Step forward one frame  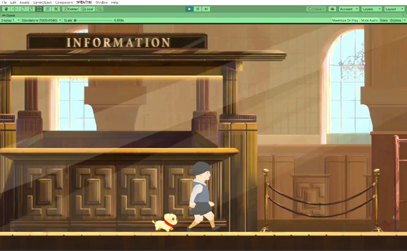[x=206, y=9]
